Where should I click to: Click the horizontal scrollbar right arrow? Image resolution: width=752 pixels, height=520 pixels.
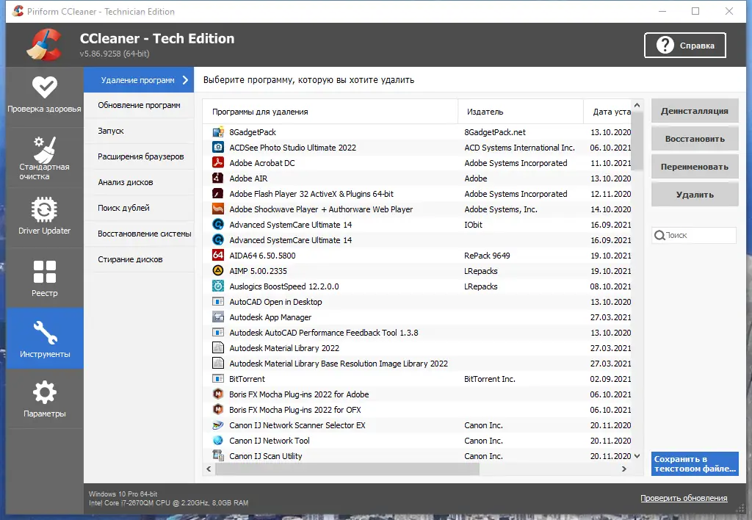point(624,469)
